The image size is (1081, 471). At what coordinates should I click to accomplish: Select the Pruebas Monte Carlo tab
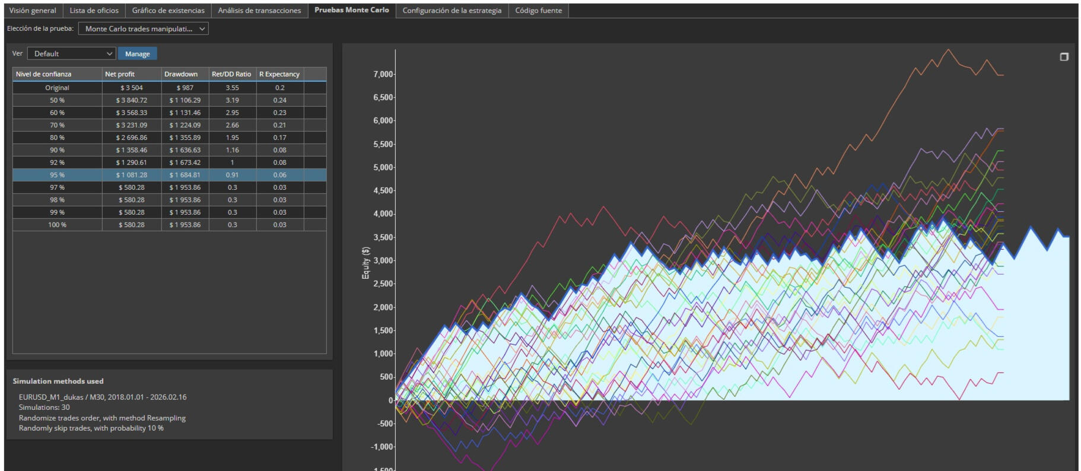pyautogui.click(x=351, y=10)
